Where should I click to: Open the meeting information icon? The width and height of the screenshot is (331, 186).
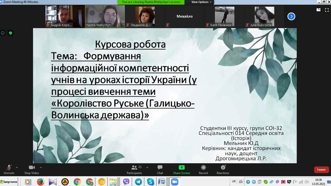pyautogui.click(x=3, y=33)
